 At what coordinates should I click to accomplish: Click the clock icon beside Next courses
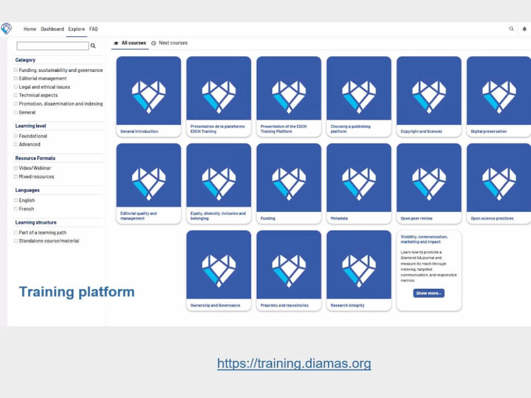point(153,43)
